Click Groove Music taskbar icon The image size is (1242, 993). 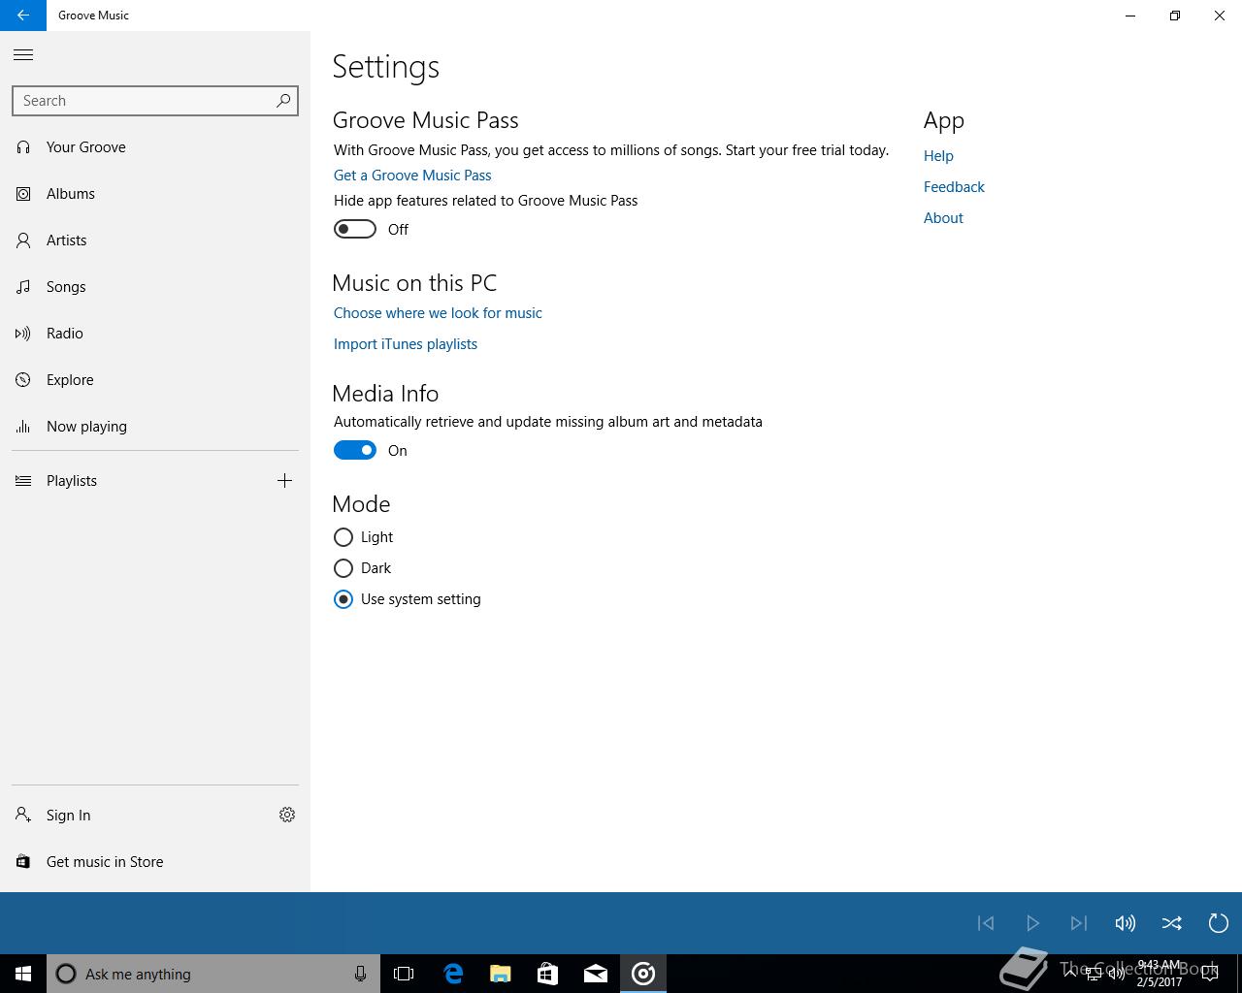tap(643, 974)
